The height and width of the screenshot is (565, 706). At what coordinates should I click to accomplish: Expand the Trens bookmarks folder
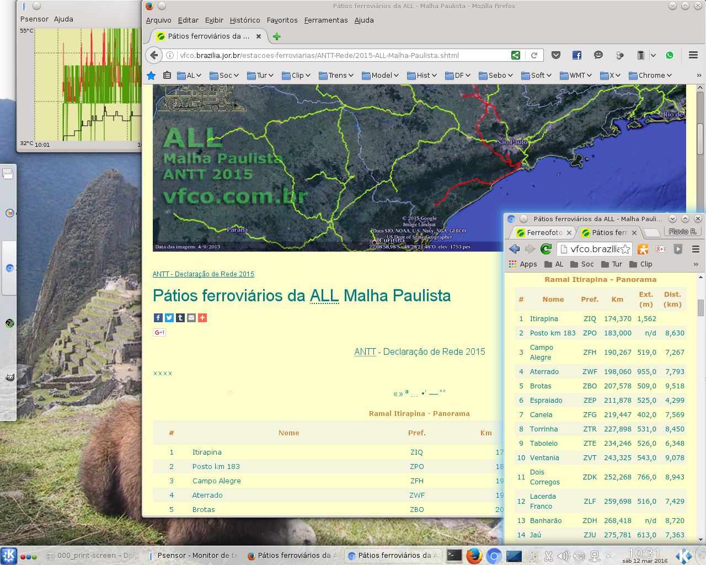(x=336, y=76)
